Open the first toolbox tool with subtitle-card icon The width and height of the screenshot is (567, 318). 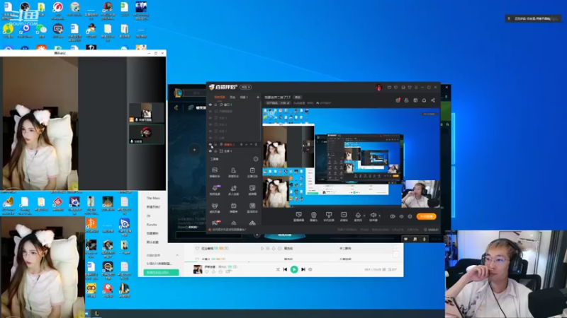[x=215, y=170]
